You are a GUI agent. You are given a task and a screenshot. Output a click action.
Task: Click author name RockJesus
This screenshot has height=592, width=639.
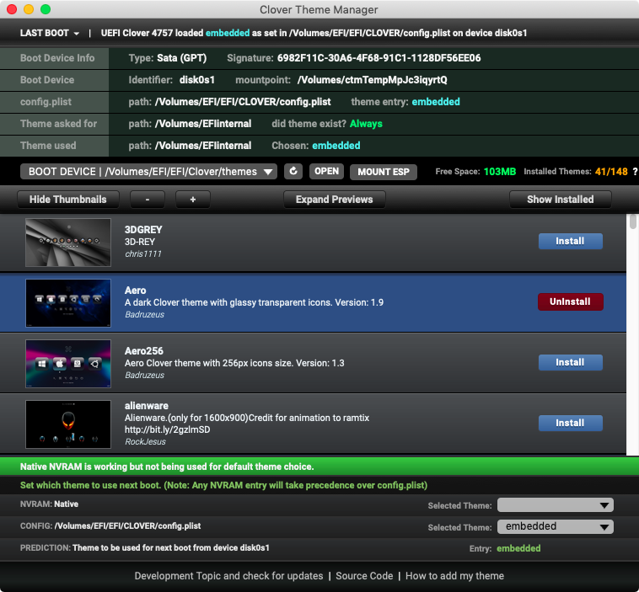pyautogui.click(x=146, y=442)
